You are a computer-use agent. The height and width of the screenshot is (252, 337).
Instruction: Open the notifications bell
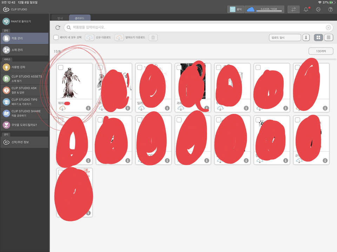pyautogui.click(x=306, y=9)
